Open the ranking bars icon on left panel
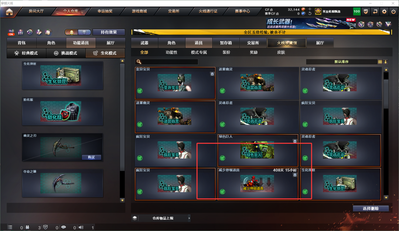The image size is (399, 231). point(20,32)
